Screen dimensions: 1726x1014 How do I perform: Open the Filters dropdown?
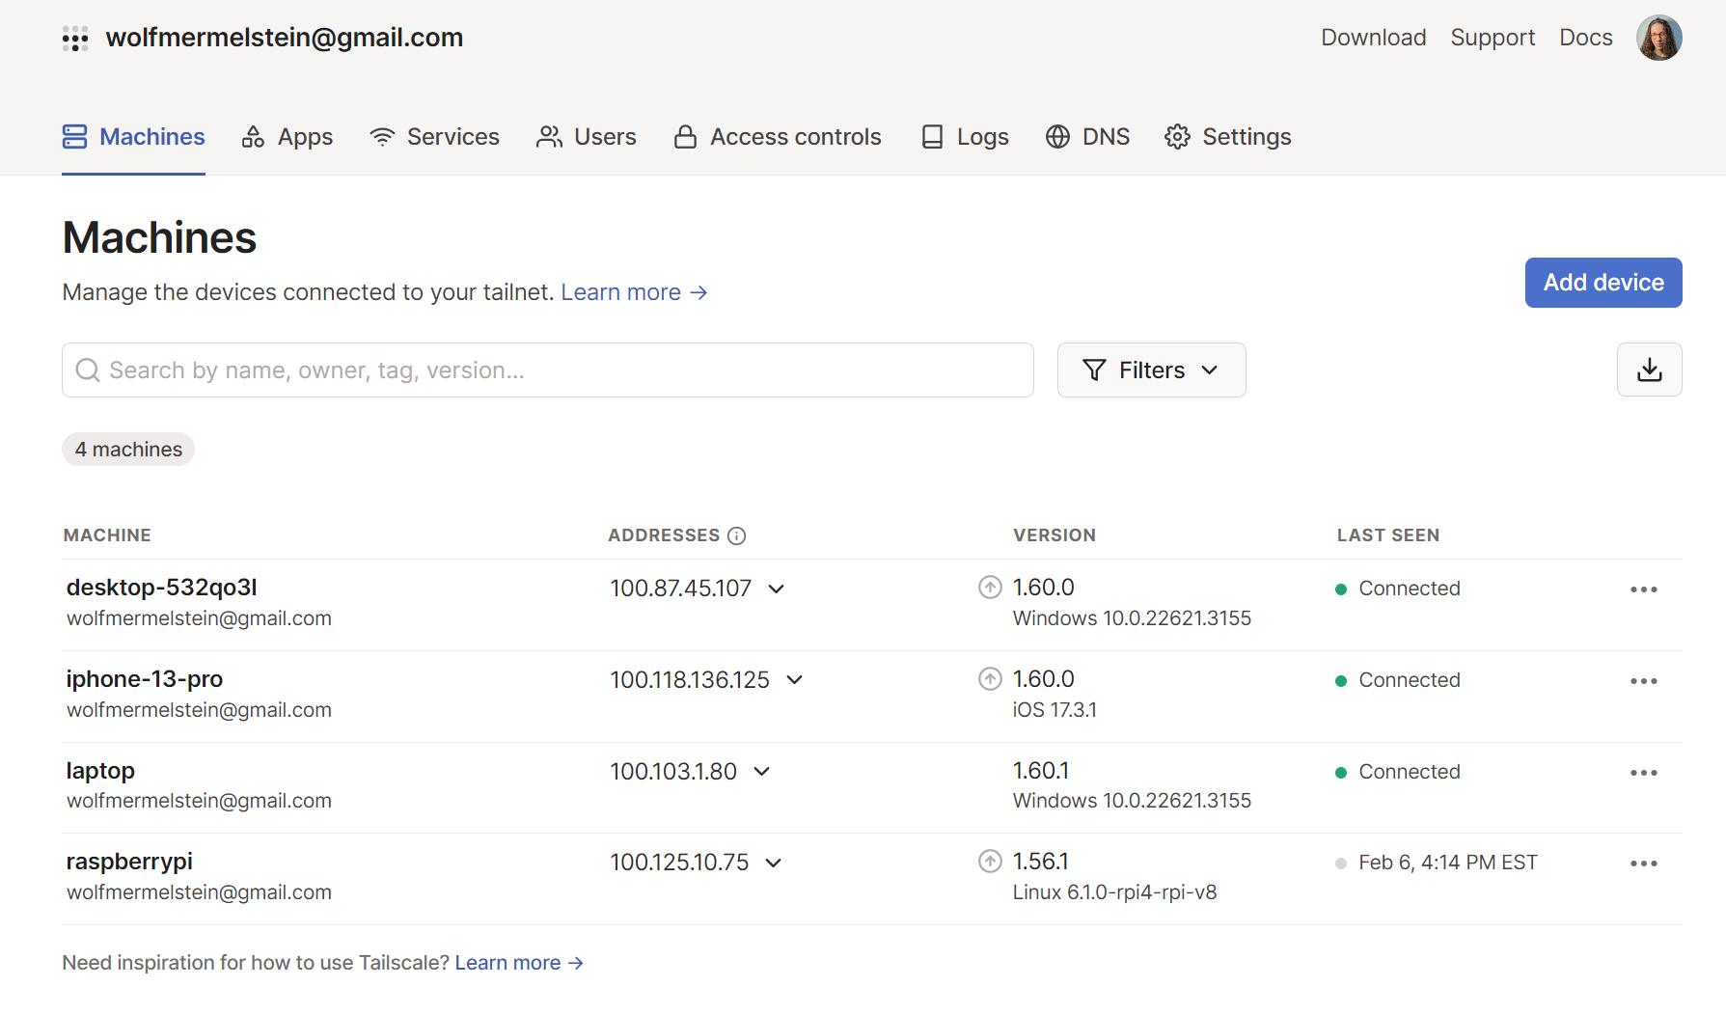point(1151,370)
